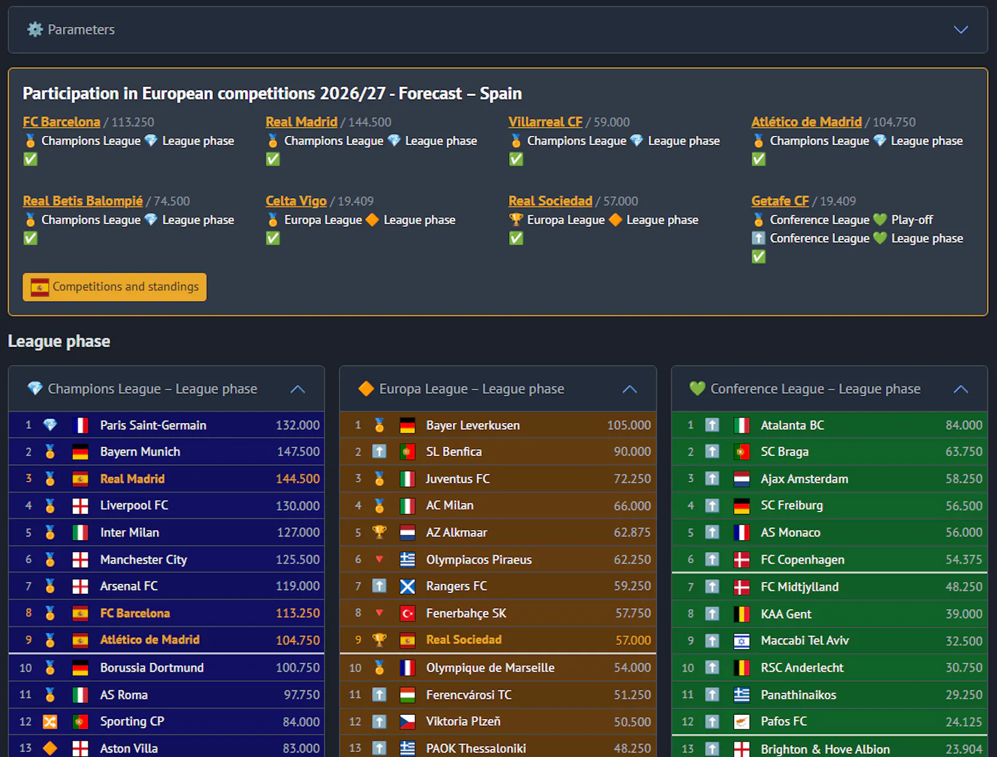997x757 pixels.
Task: Collapse Europa League league phase table
Action: point(630,389)
